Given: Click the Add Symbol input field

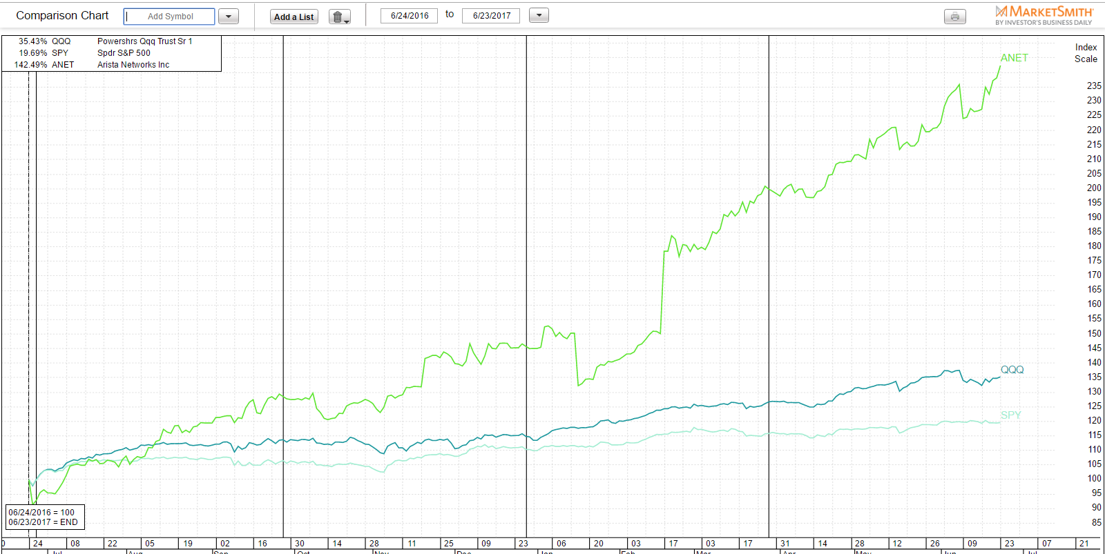Looking at the screenshot, I should tap(169, 17).
